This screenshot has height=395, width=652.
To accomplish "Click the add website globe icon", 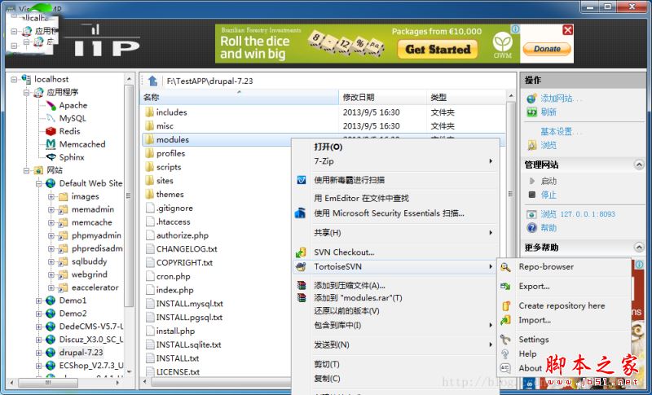I will click(x=531, y=99).
